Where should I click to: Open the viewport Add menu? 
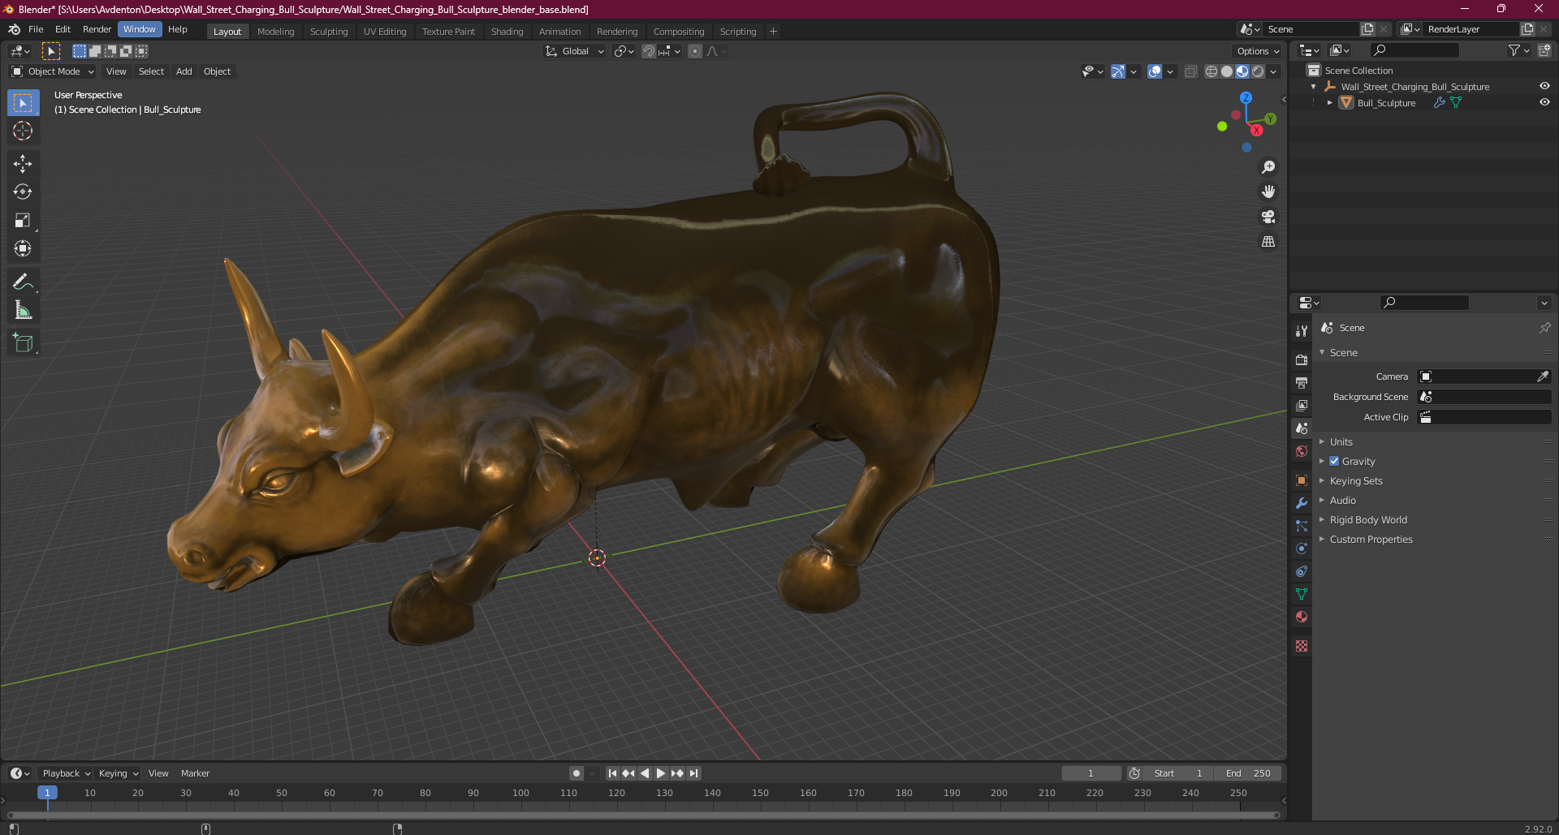[x=184, y=71]
